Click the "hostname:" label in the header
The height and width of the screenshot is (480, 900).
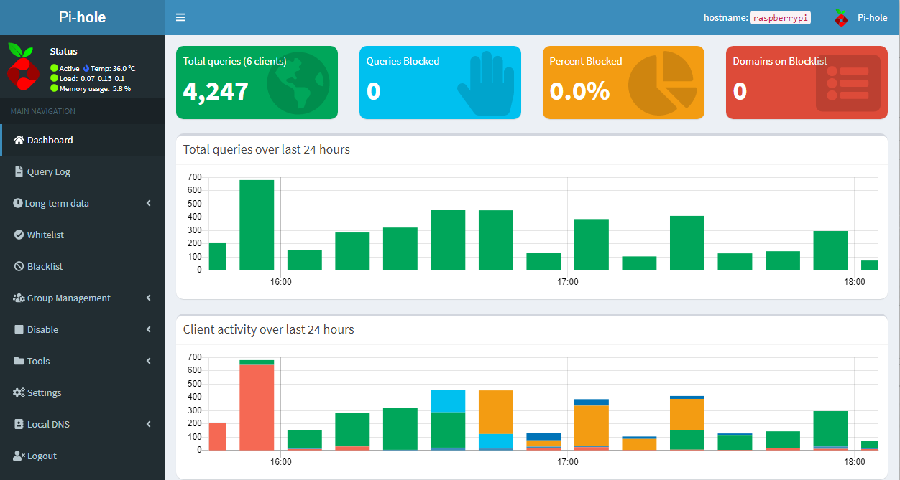click(x=726, y=17)
